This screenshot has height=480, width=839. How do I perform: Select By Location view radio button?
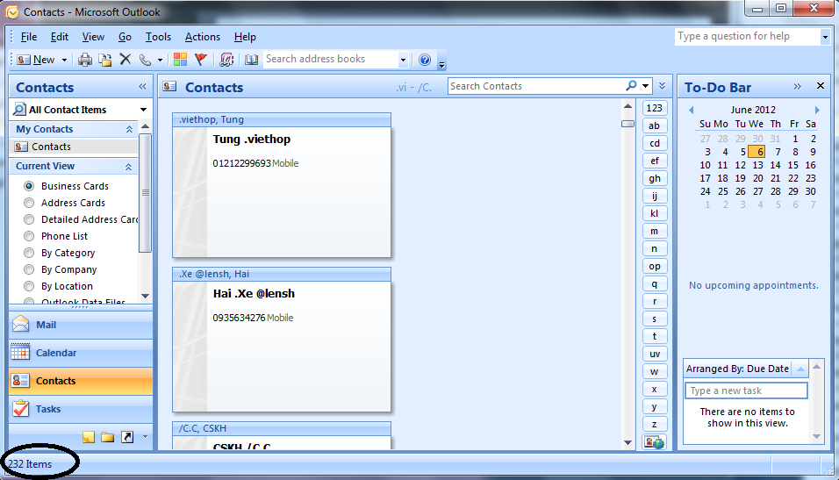(29, 286)
